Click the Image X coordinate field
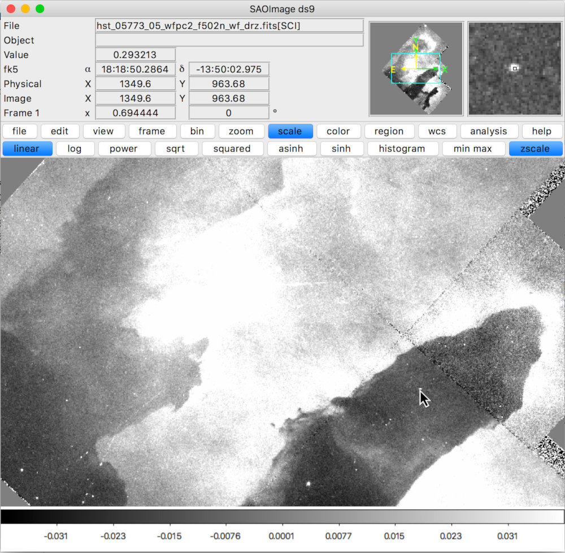 [136, 98]
